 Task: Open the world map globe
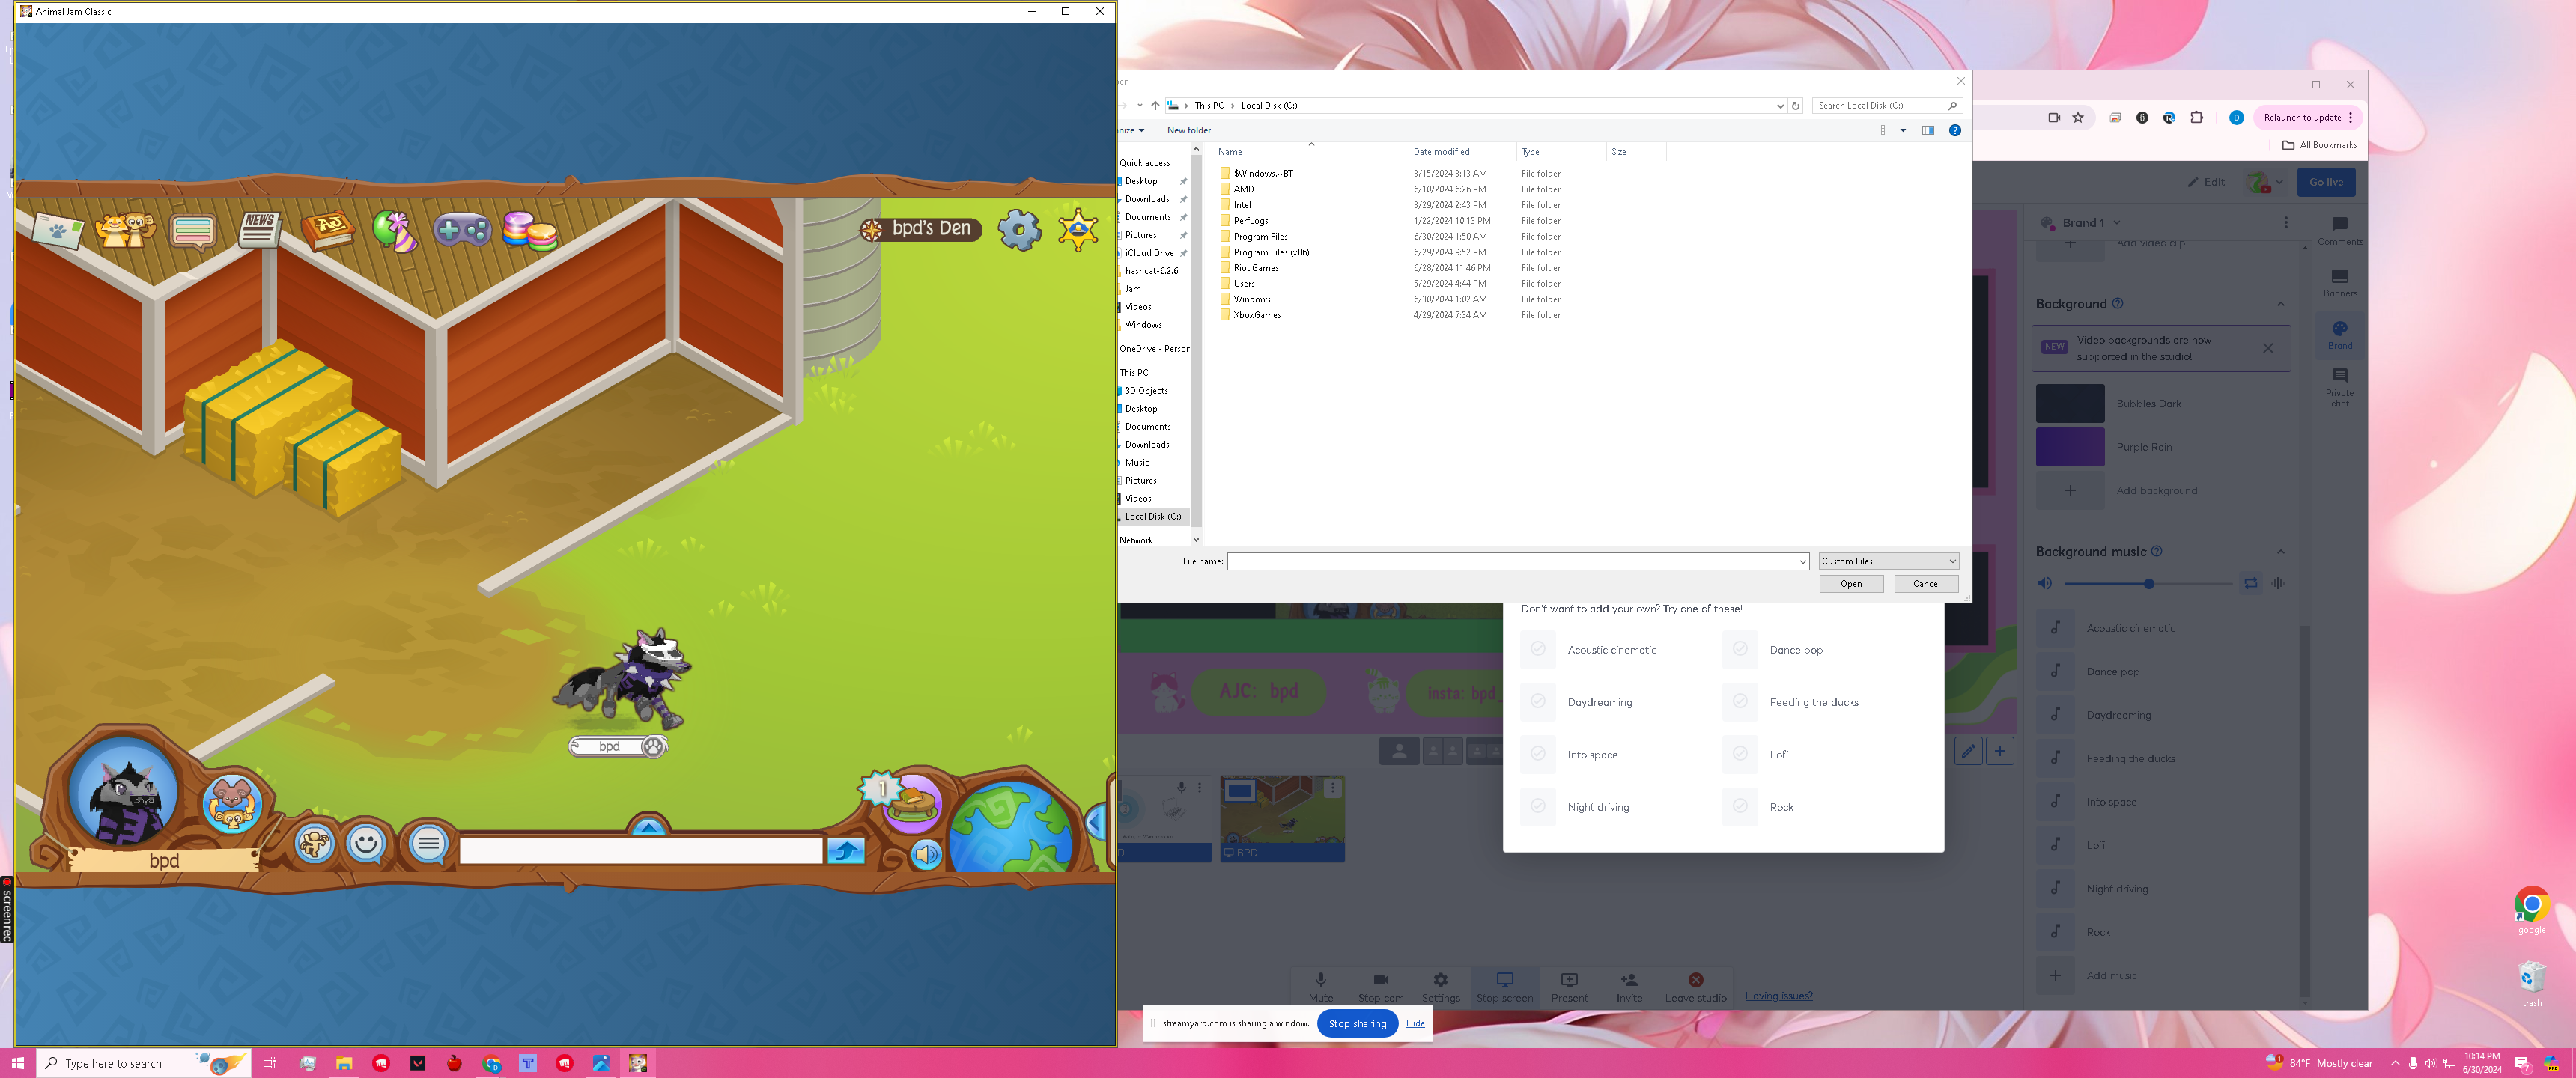[x=1010, y=829]
